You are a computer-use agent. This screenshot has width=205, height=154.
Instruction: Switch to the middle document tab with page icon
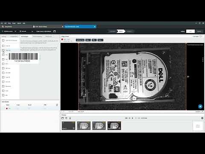pyautogui.click(x=41, y=27)
